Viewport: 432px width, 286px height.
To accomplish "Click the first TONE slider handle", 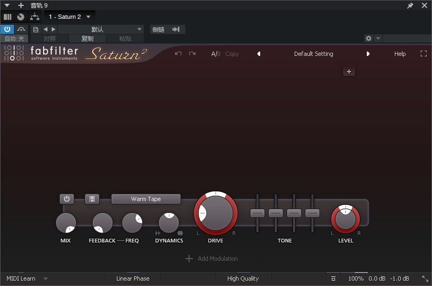I will pyautogui.click(x=257, y=213).
